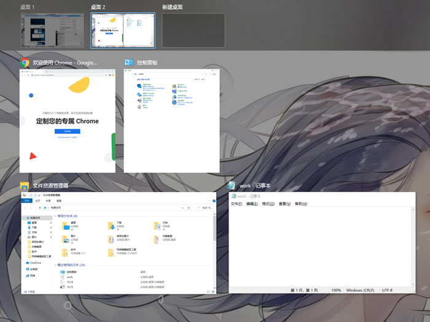Click the blue help icon in File Explorer
This screenshot has height=322, width=430.
(x=214, y=201)
